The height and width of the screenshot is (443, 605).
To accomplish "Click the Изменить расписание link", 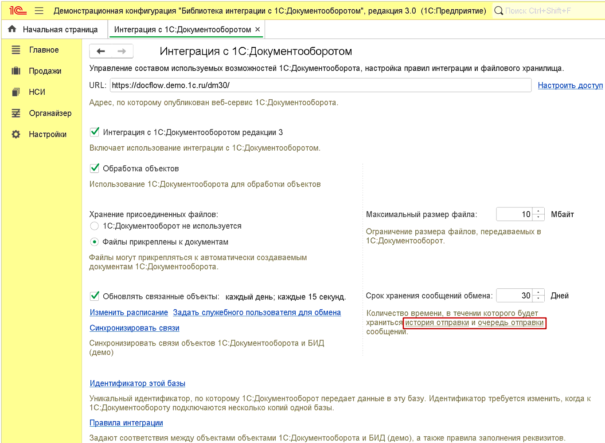I will point(129,312).
